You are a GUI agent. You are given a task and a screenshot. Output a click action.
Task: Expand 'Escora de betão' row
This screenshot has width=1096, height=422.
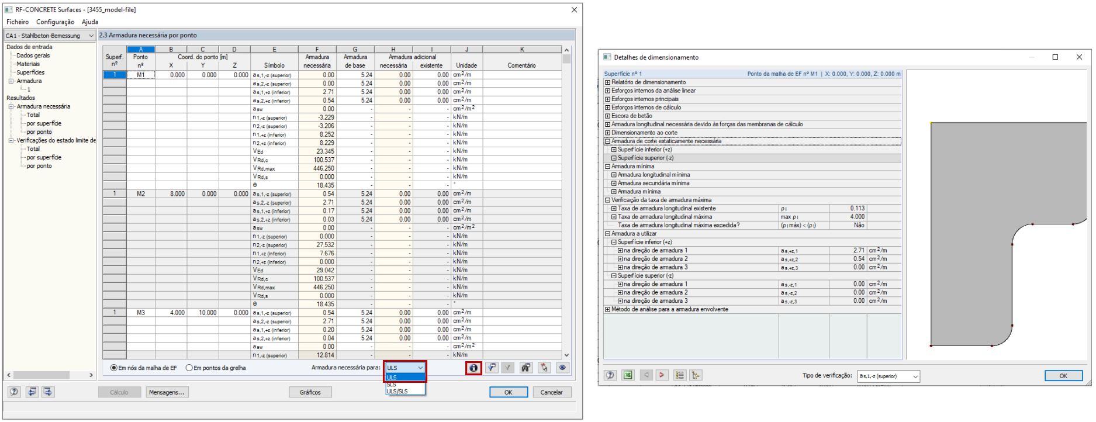607,116
